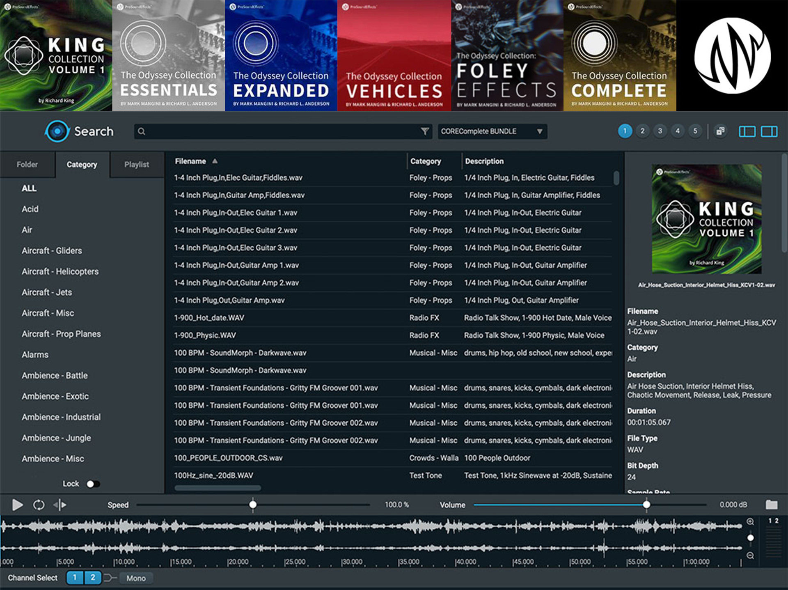Toggle channel 1 select

[x=75, y=578]
